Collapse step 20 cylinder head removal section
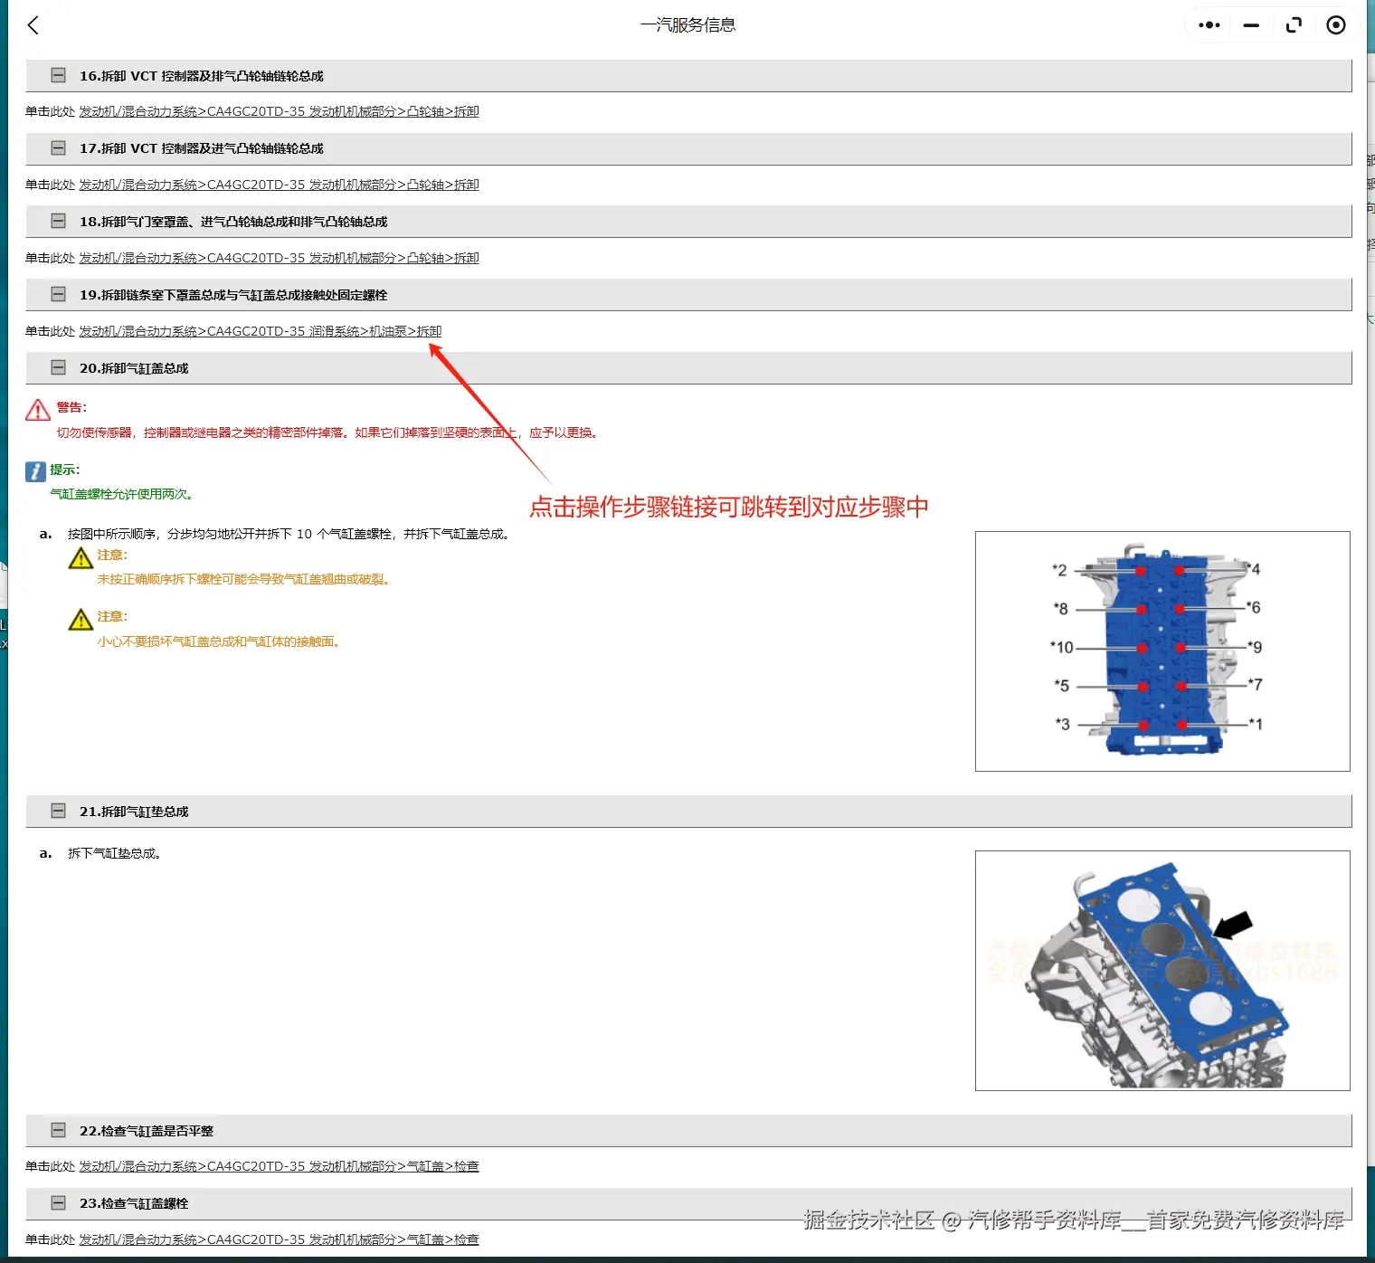This screenshot has height=1263, width=1375. coord(58,368)
